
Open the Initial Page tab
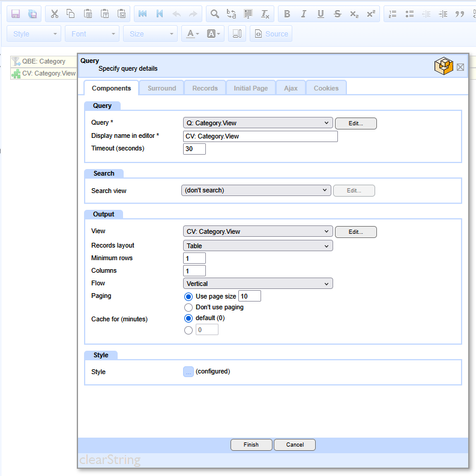[x=250, y=88]
